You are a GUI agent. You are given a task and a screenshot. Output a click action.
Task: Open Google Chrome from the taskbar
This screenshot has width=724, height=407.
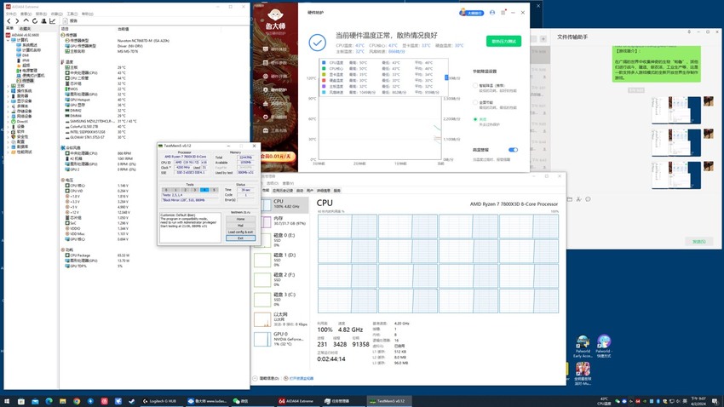pos(76,401)
